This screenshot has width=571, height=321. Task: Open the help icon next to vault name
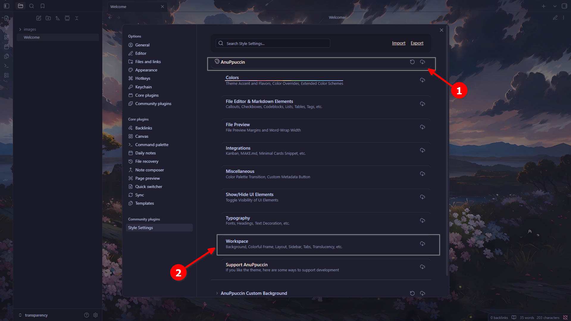87,315
